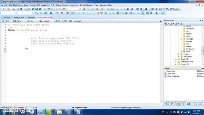
Task: Expand the views folder node
Action: 181,51
